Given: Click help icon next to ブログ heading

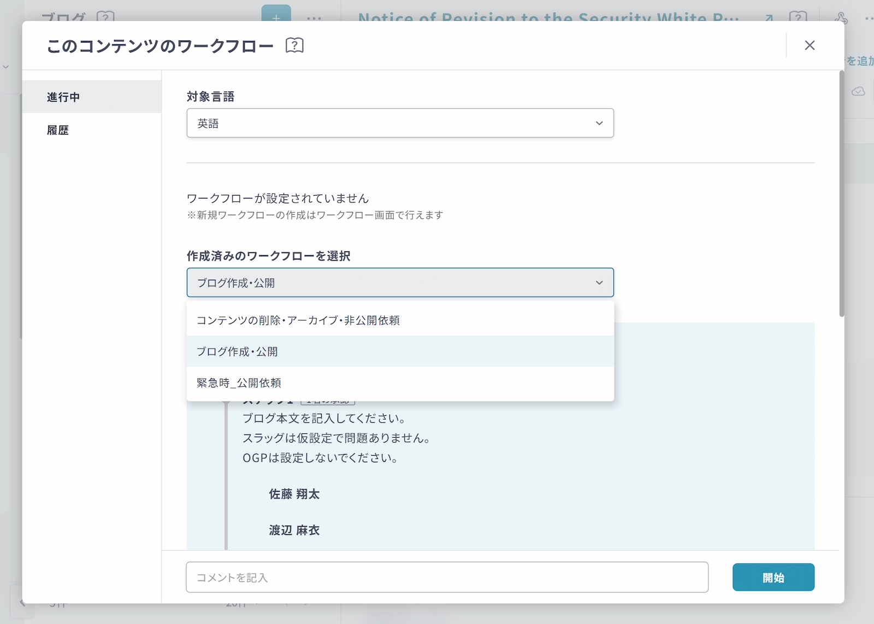Looking at the screenshot, I should click(x=105, y=17).
